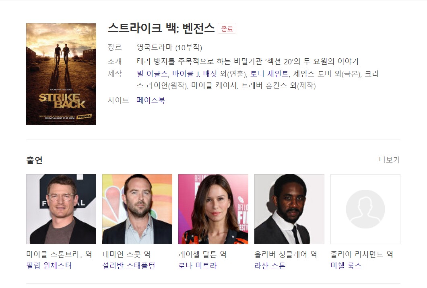Open actor name link 미쉘 룩스

(346, 265)
